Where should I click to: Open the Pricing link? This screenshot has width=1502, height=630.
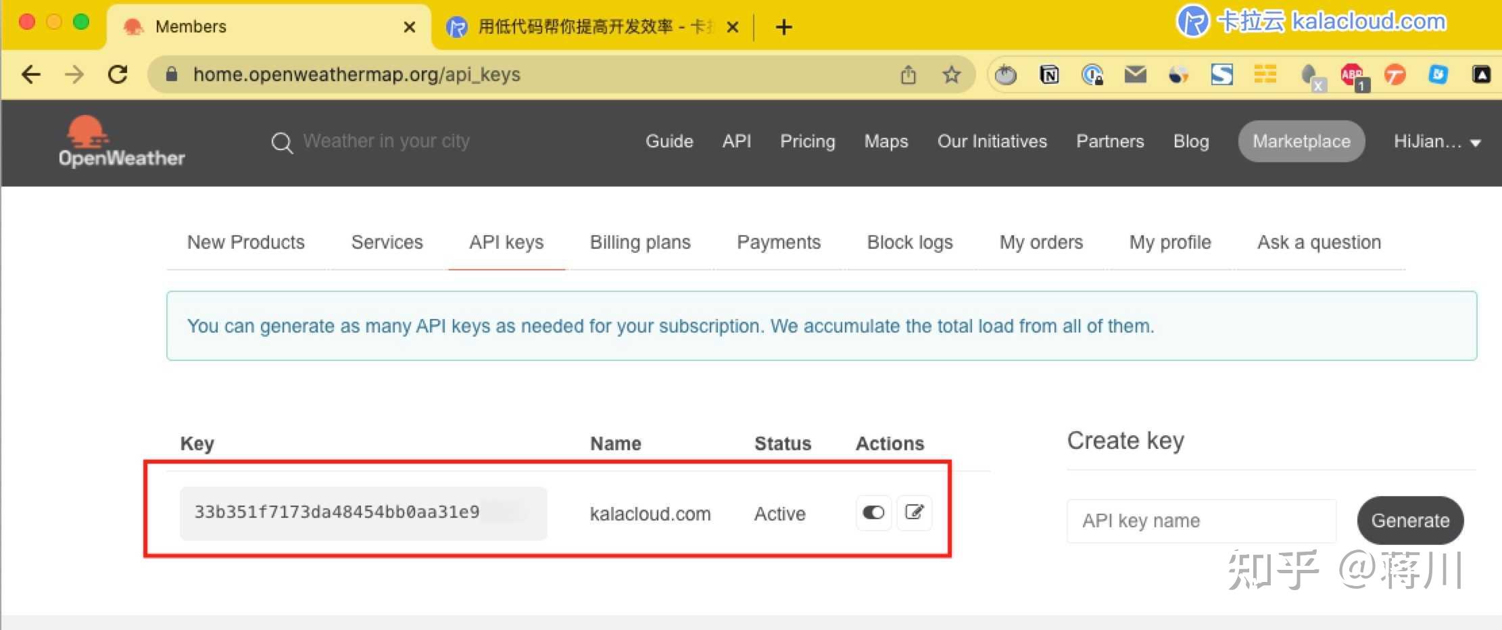(x=807, y=141)
